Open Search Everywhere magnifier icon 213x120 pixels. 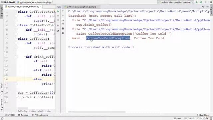coord(211,2)
